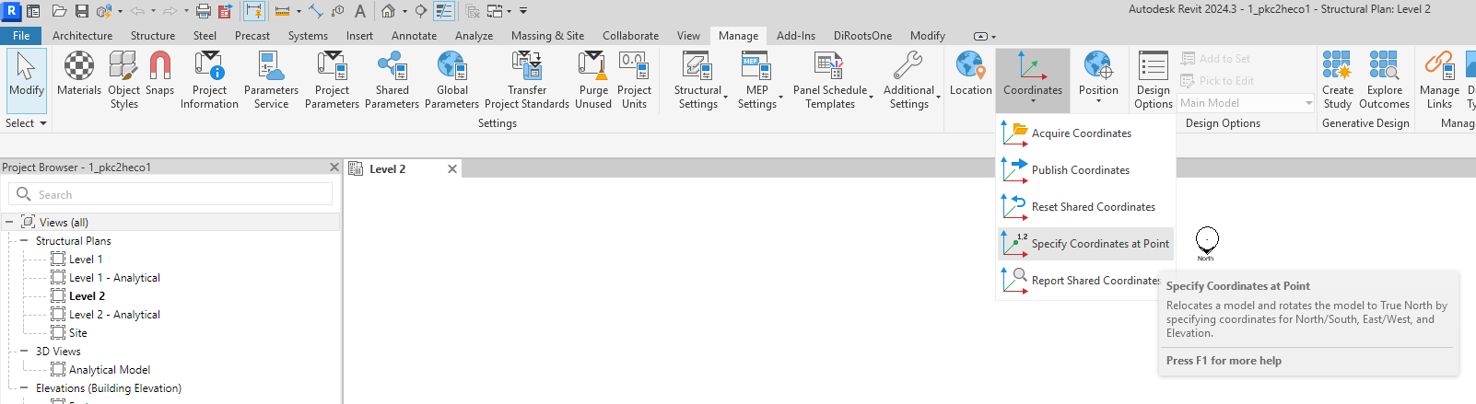Viewport: 1476px width, 404px height.
Task: Open Design Options dialog
Action: 1153,80
